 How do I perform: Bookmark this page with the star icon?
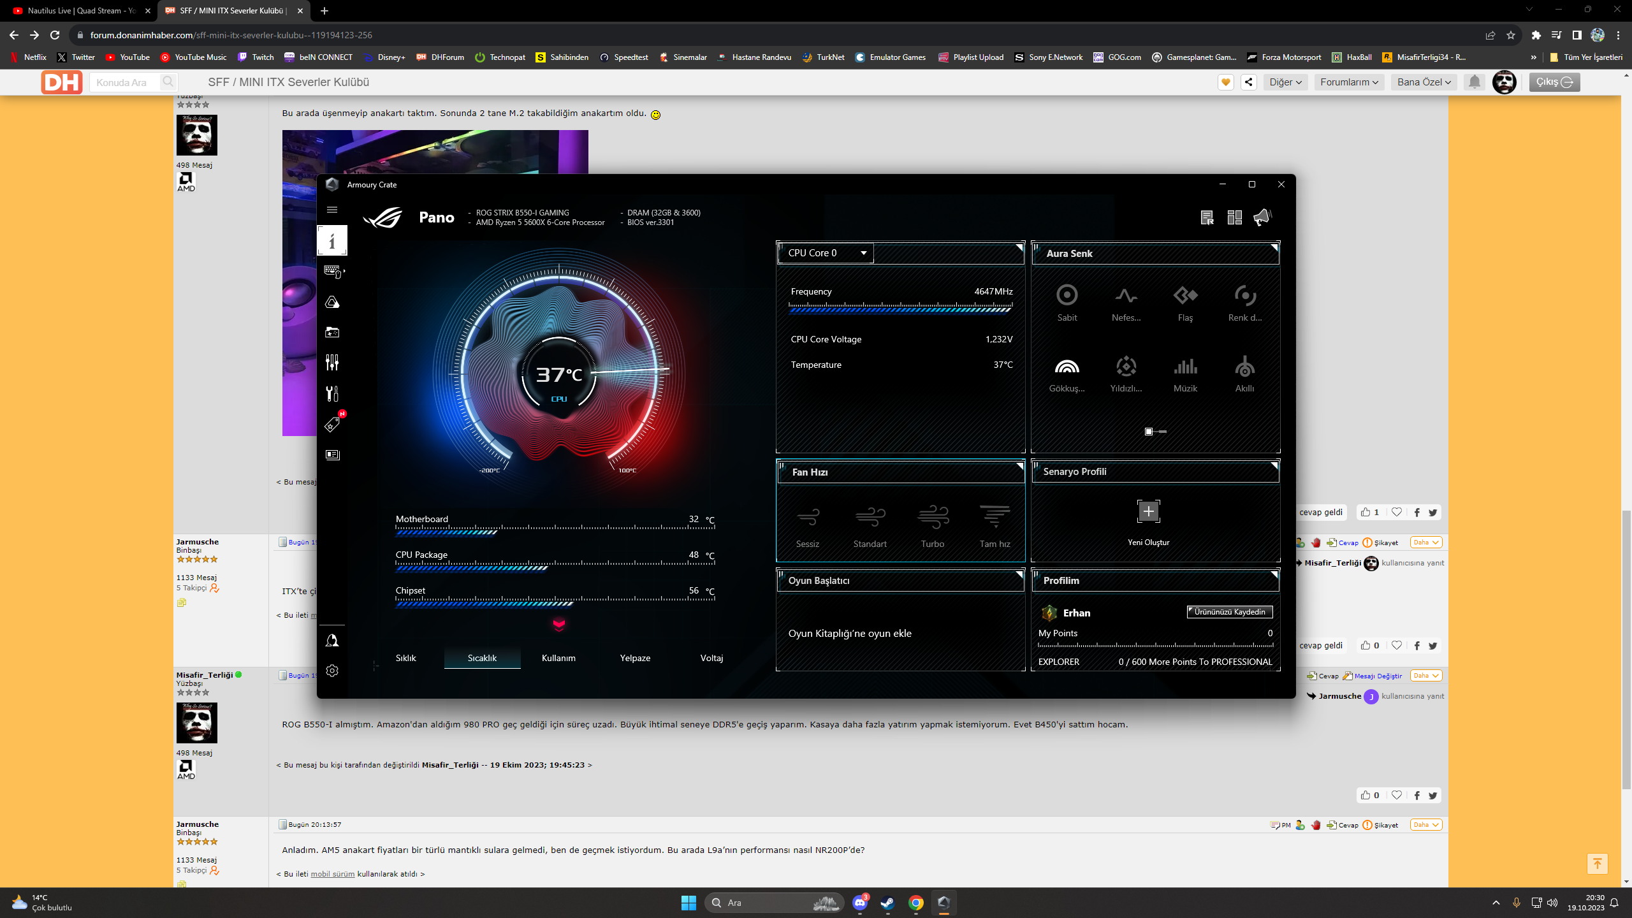click(x=1510, y=35)
